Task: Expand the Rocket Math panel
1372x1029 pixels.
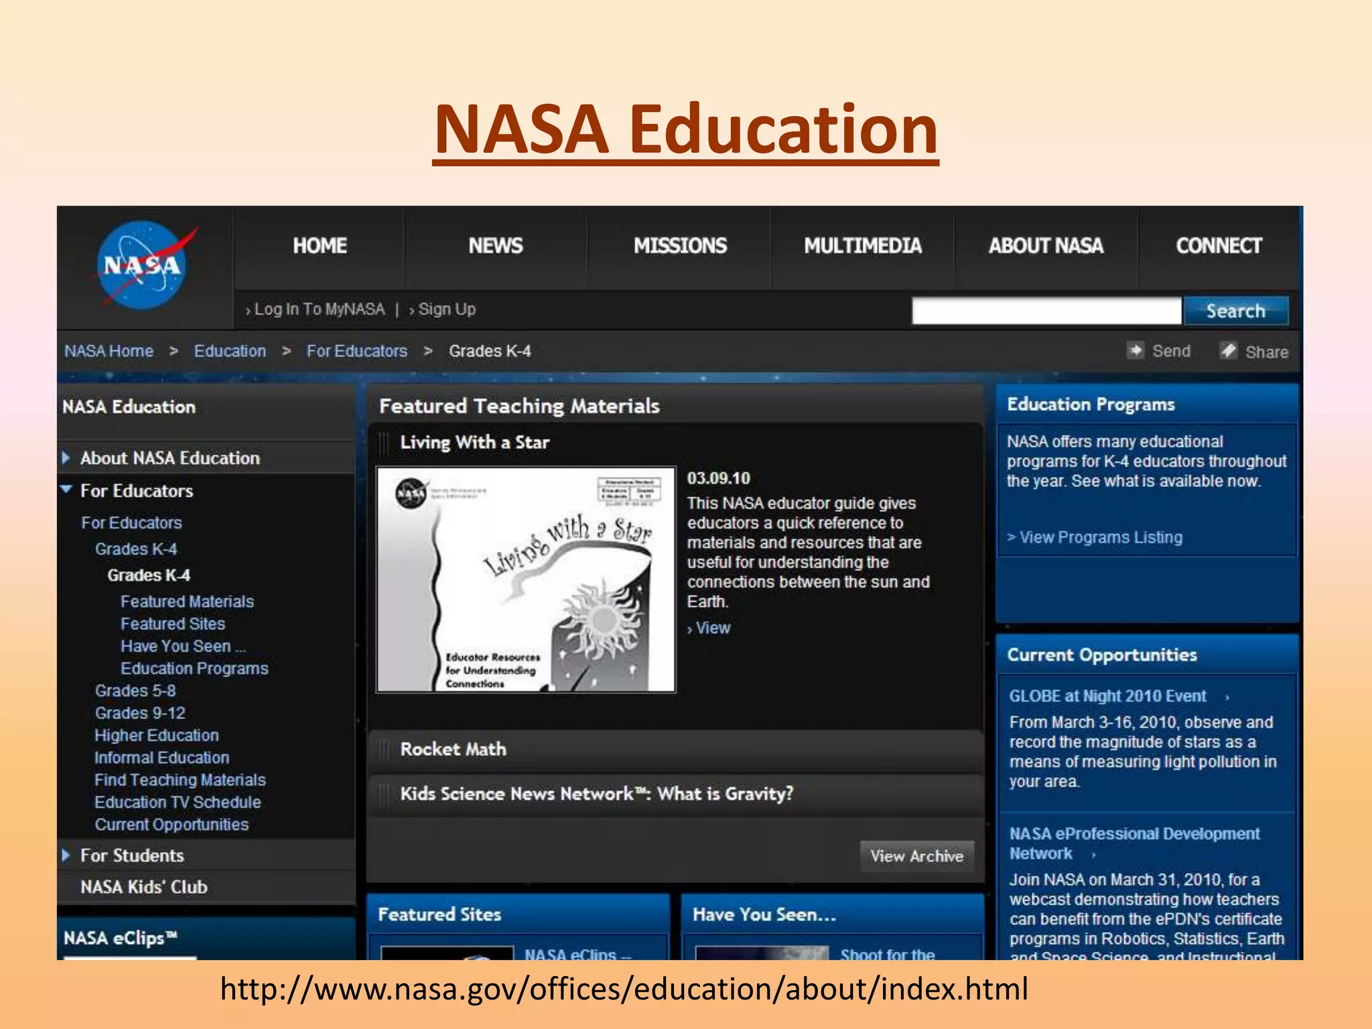Action: point(676,750)
